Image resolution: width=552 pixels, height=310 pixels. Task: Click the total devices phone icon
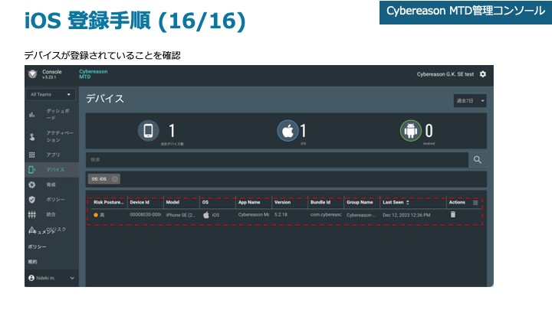coord(148,131)
